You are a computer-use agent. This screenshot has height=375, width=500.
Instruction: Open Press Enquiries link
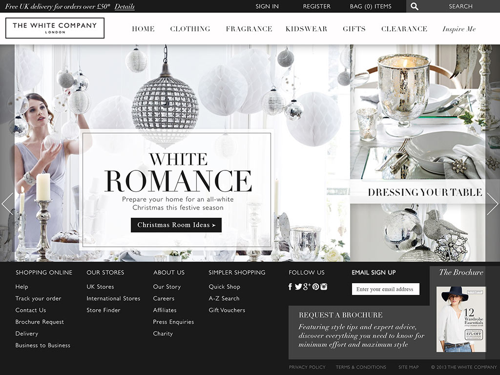coord(173,322)
